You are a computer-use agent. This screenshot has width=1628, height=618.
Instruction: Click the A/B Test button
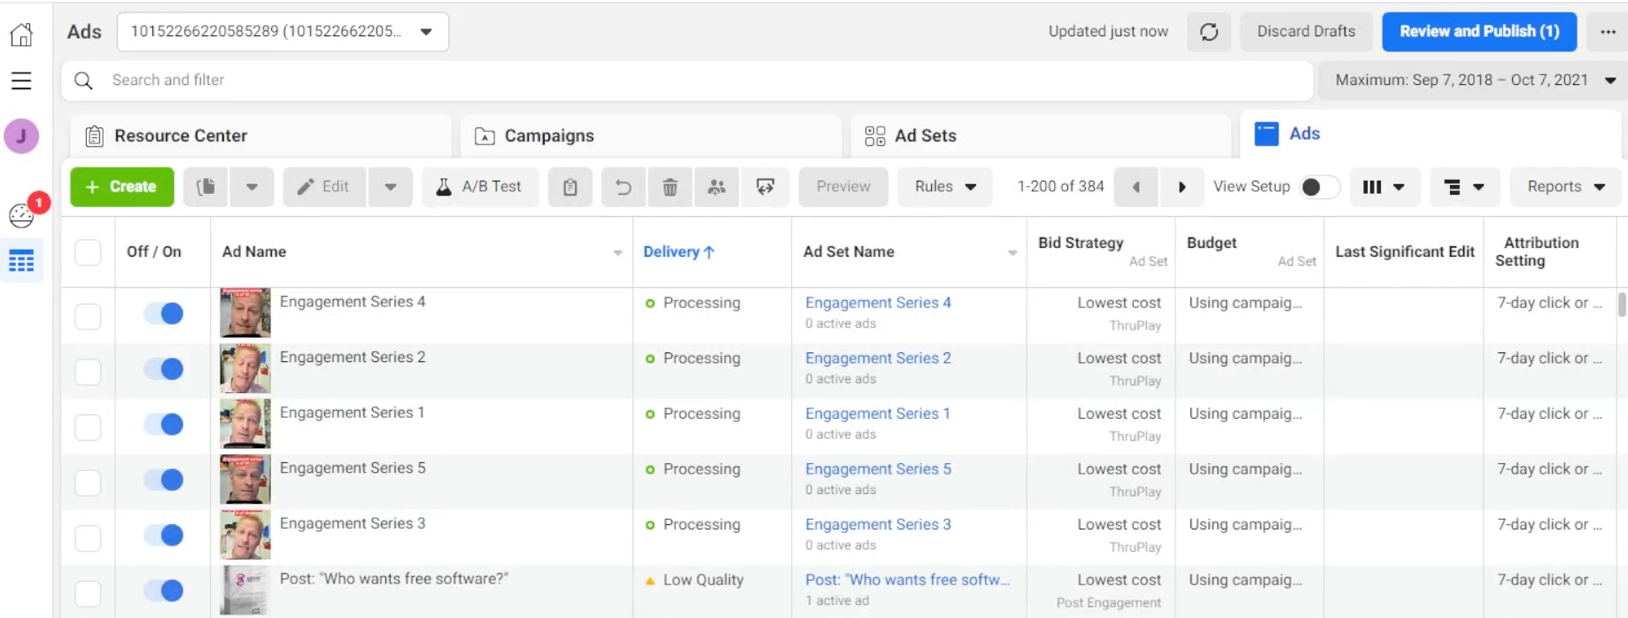(480, 187)
